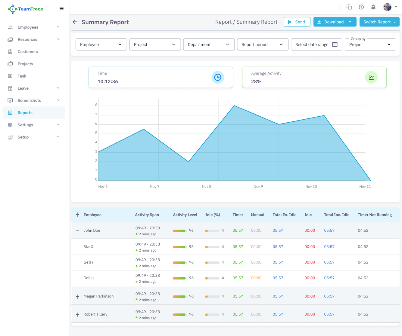This screenshot has width=402, height=336.
Task: Click the Download button
Action: tap(335, 22)
